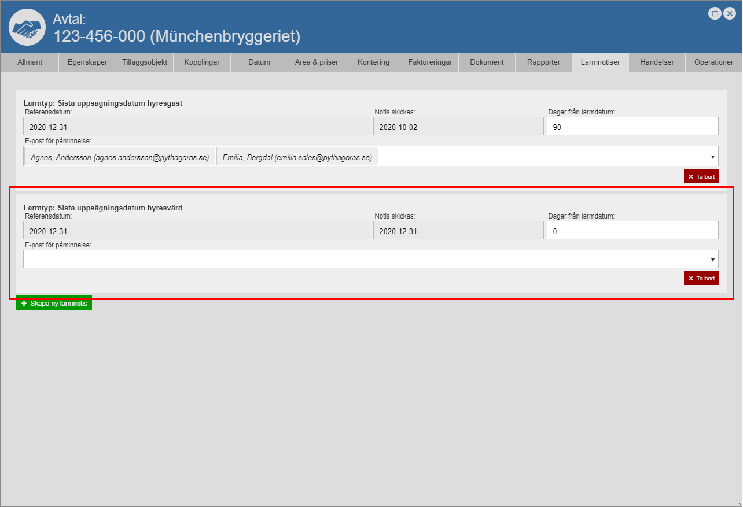Delete the hyresvärd alarm with Ta bort

coord(701,278)
